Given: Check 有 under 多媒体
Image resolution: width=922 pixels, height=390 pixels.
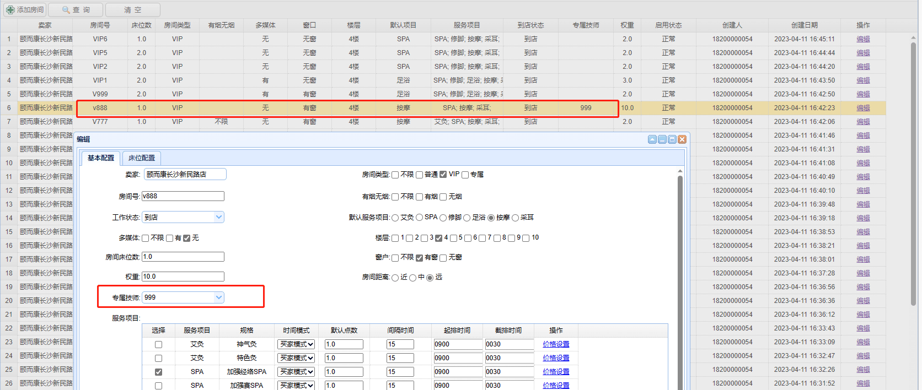Looking at the screenshot, I should tap(169, 239).
